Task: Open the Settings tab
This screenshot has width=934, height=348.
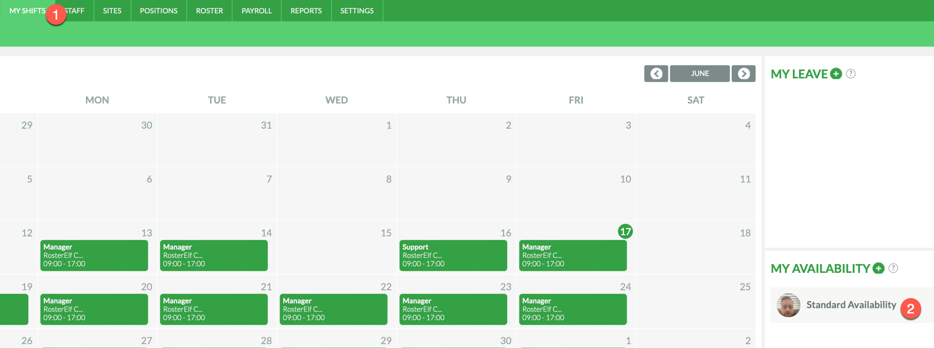Action: [357, 11]
